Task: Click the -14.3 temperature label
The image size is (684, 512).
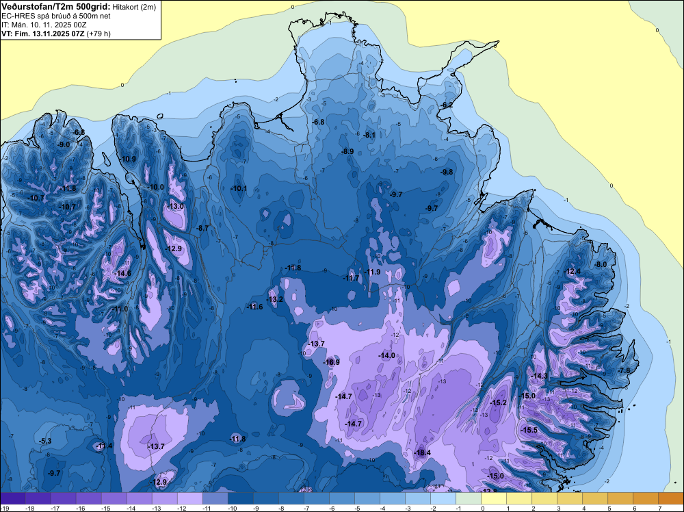Action: 539,376
